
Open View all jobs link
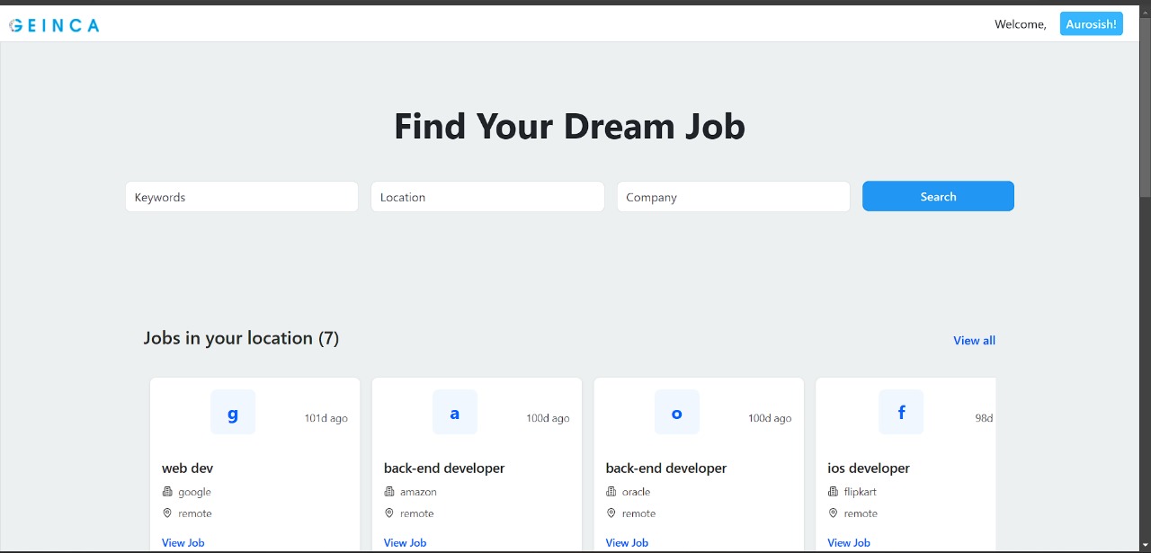(x=974, y=341)
